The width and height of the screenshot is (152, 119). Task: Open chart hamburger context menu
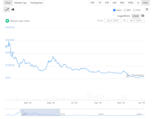click(x=143, y=16)
